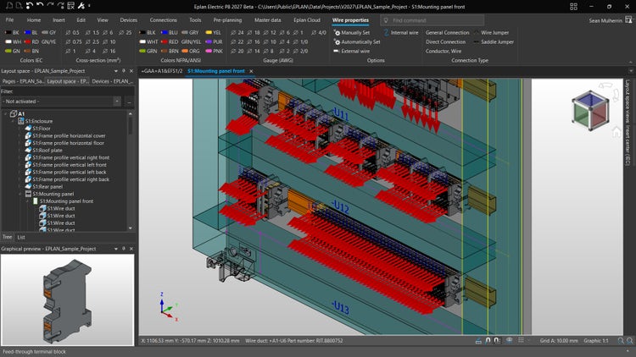The image size is (636, 357).
Task: Click the user account icon beside Sean Mulherrin
Action: [628, 19]
